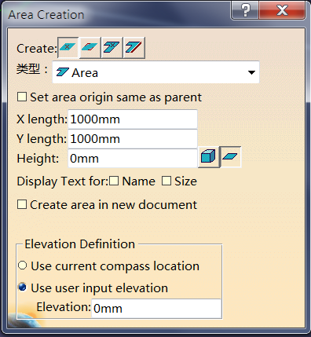Click the 3D cube icon beside Height
The image size is (311, 337).
click(208, 157)
